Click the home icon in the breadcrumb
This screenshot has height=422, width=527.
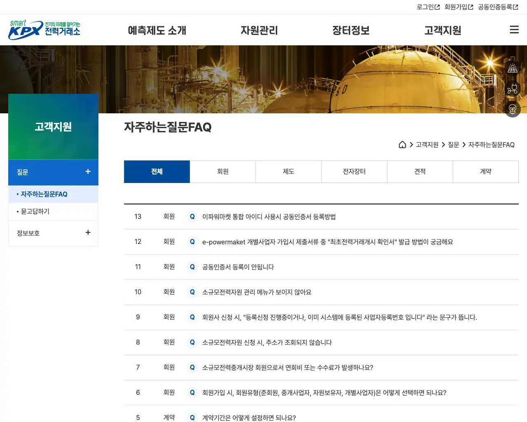[x=402, y=145]
